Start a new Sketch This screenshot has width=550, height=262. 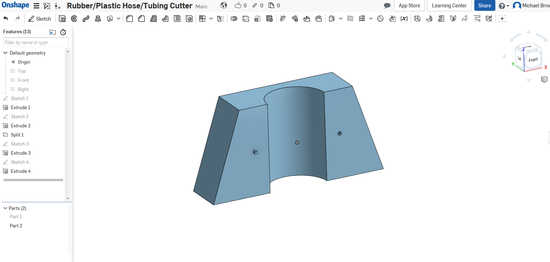40,19
